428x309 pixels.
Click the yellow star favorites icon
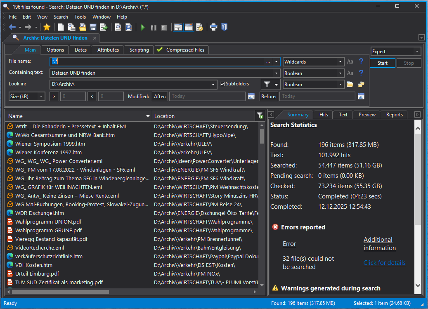point(47,27)
